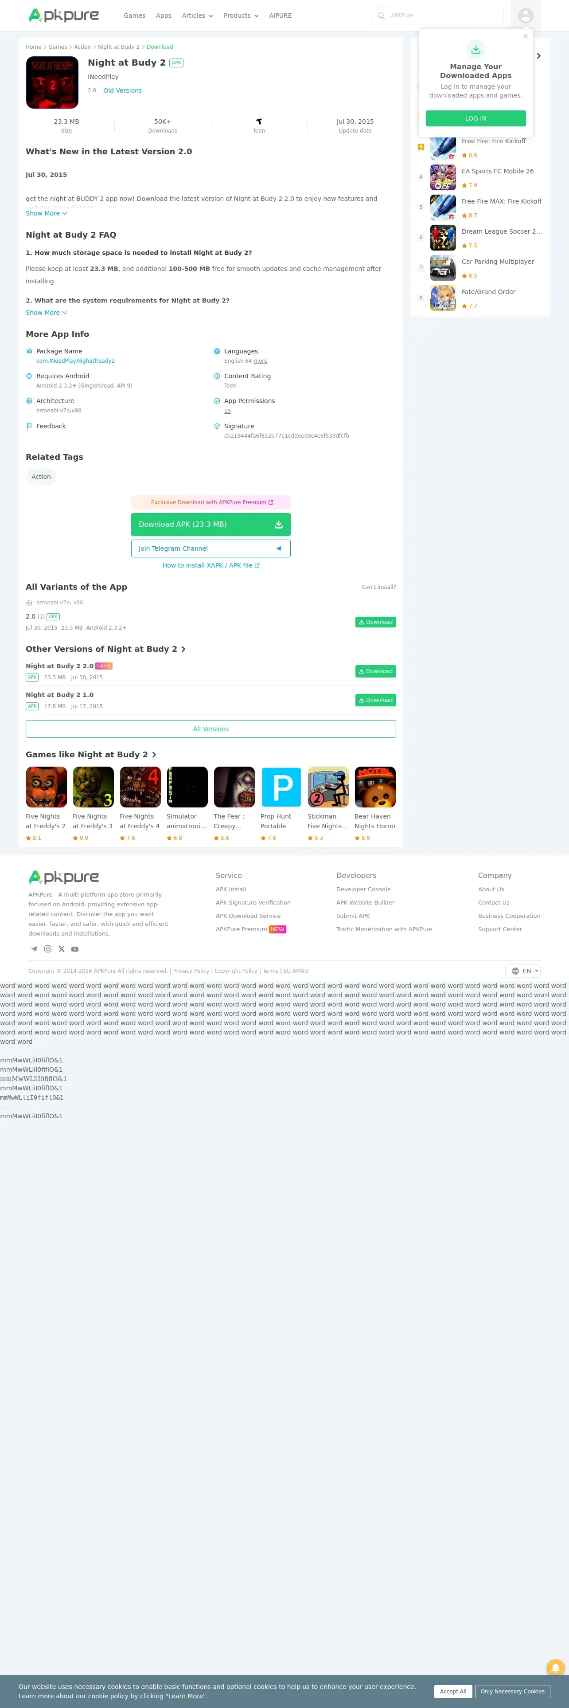Download the armeabi-v7a 2.0 variant
This screenshot has width=569, height=1708.
coord(376,622)
